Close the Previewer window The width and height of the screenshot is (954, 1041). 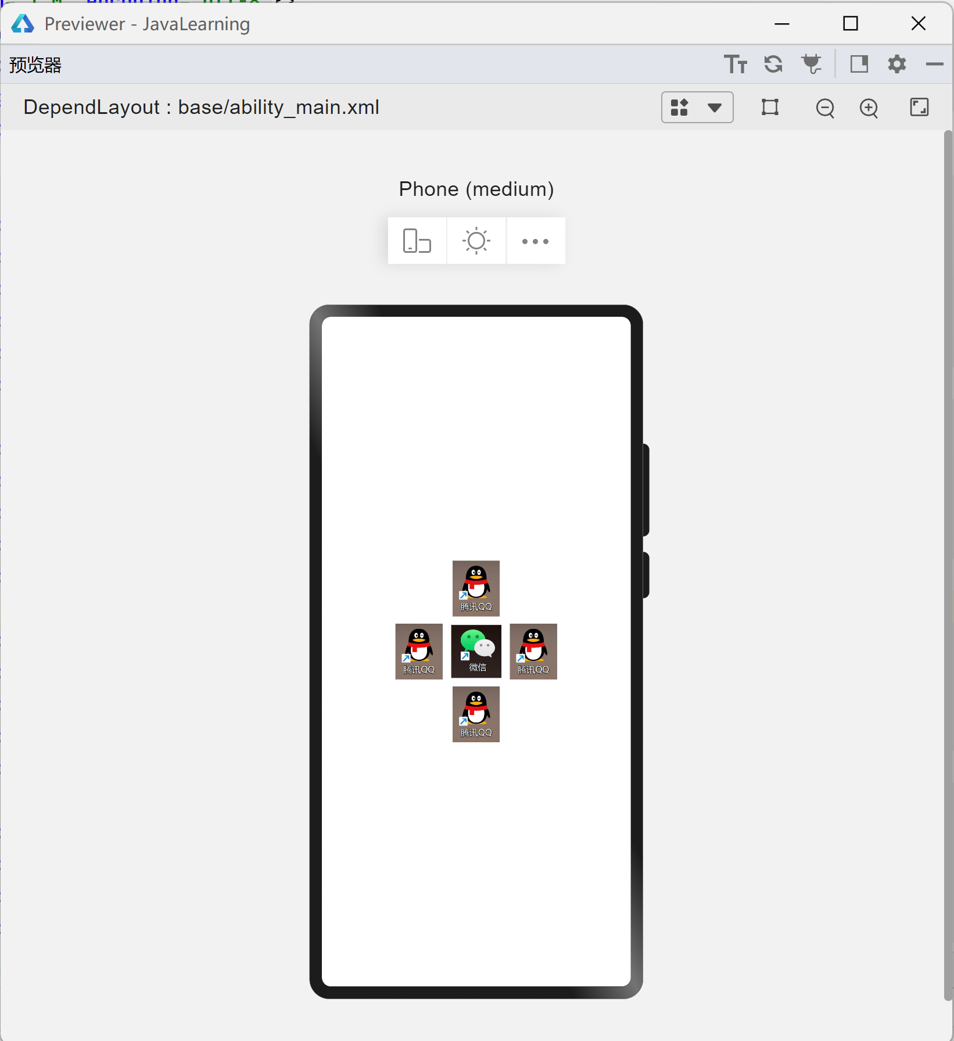(x=919, y=23)
